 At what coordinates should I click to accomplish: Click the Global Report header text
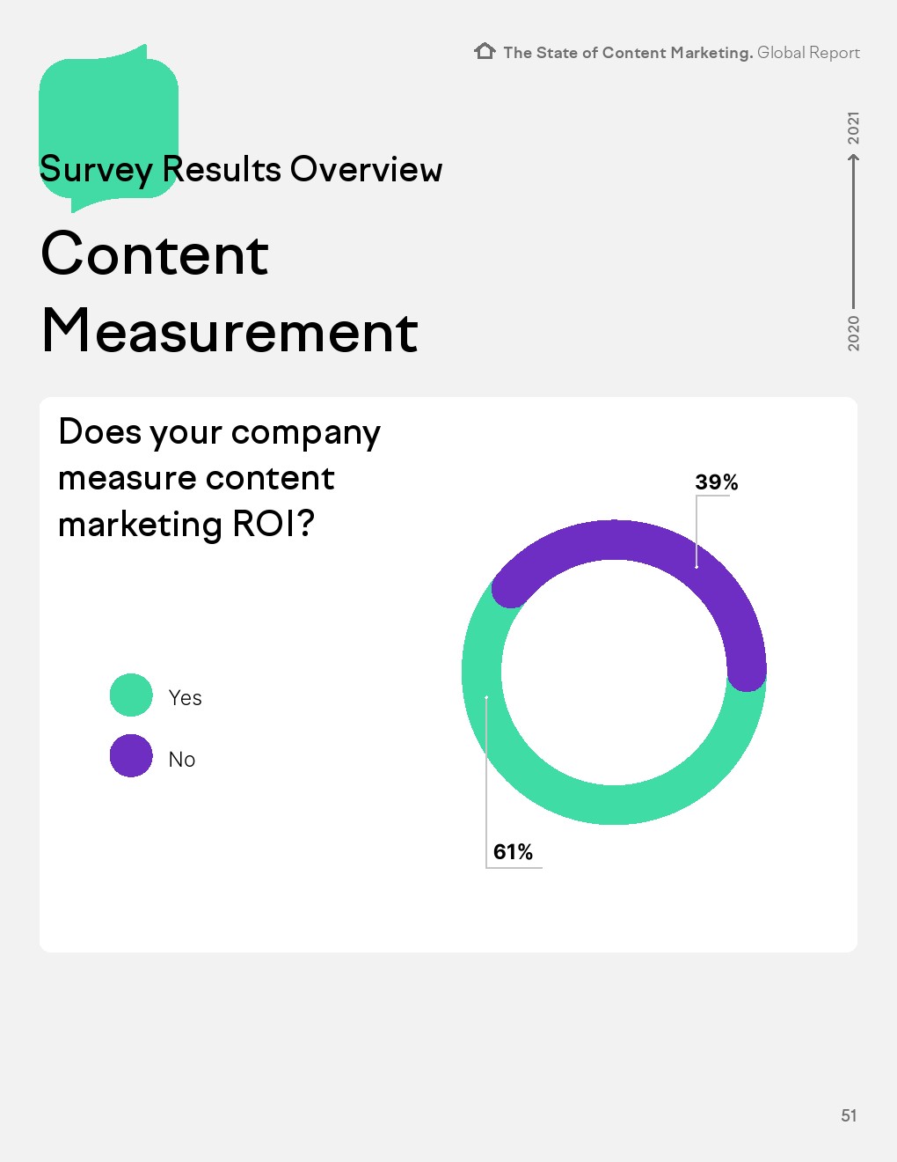coord(808,53)
